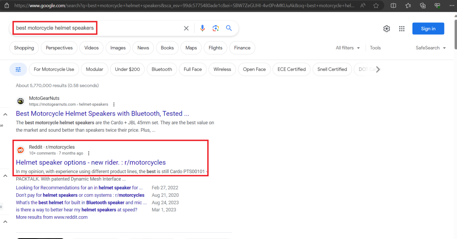This screenshot has height=239, width=457.
Task: Open the Favorites list icon
Action: [408, 6]
